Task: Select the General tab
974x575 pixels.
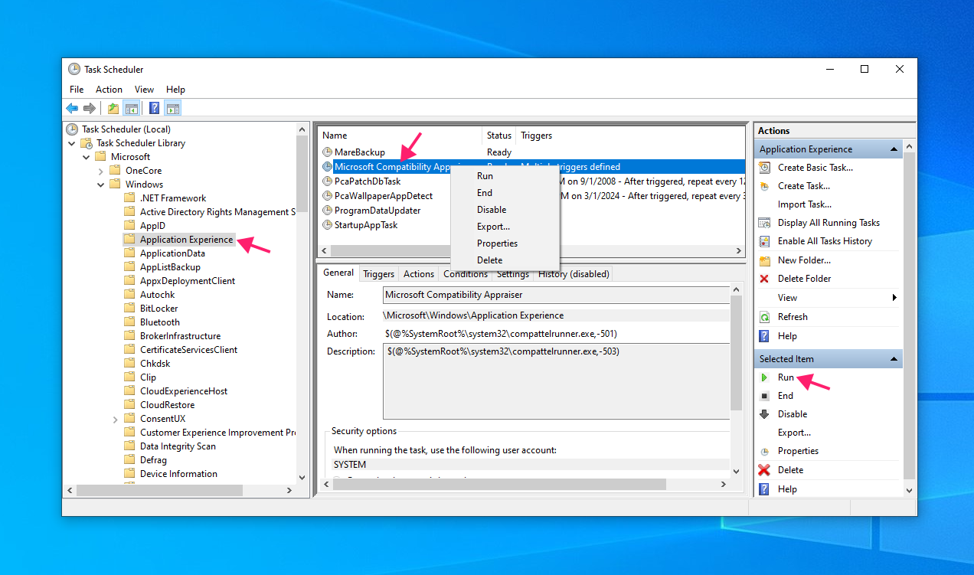Action: coord(338,273)
